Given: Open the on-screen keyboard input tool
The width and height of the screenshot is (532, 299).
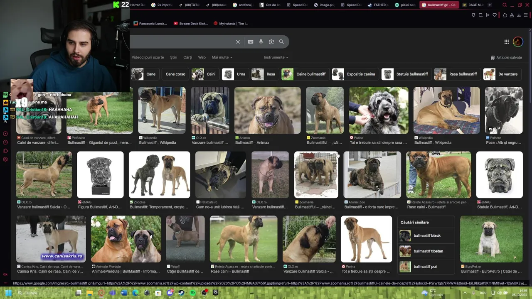Looking at the screenshot, I should tap(251, 42).
